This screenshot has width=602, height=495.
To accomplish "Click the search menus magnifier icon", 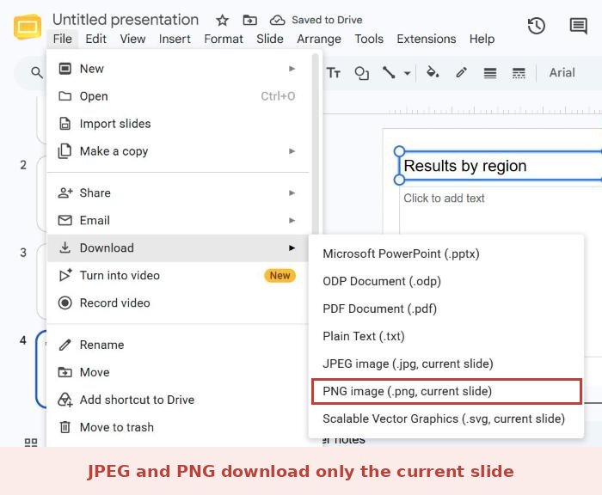I will (36, 72).
